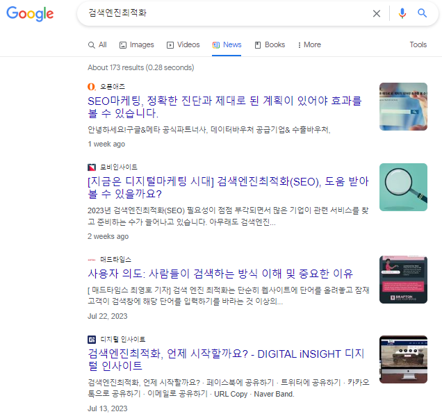
Task: Open the Tools options
Action: [x=418, y=45]
